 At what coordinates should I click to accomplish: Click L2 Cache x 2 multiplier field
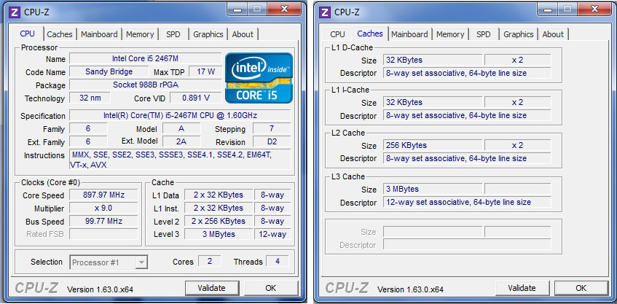tap(518, 145)
